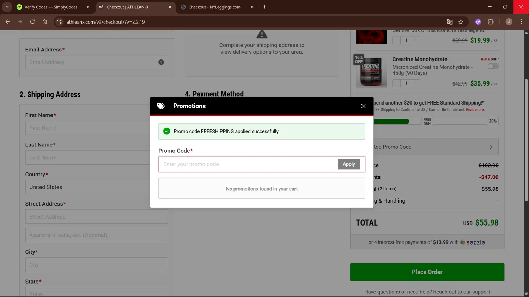This screenshot has width=529, height=297.
Task: Restore down the browser window
Action: pos(505,7)
